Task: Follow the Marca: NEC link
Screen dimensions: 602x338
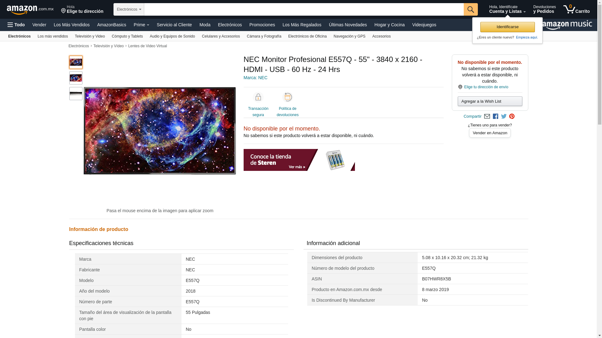Action: (255, 78)
